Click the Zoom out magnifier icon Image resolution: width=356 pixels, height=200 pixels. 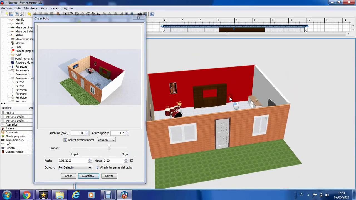132,14
